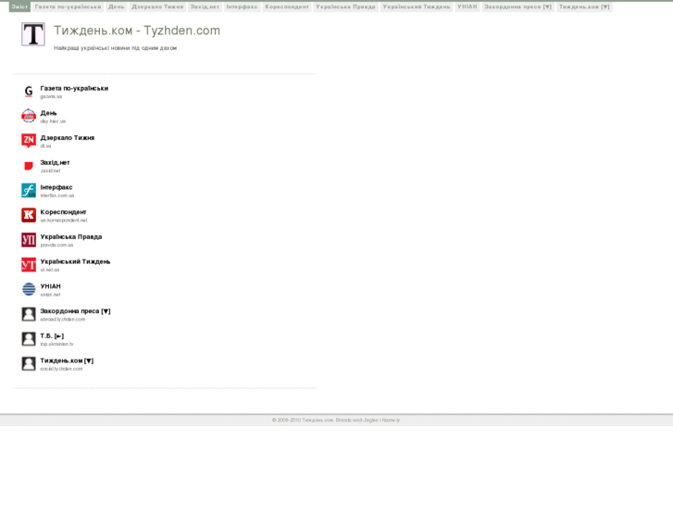Open the Український Тиждень list link
This screenshot has height=505, width=673.
[x=75, y=261]
